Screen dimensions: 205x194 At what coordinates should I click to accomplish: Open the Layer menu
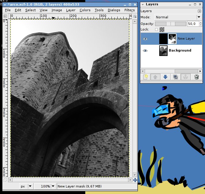coord(71,10)
